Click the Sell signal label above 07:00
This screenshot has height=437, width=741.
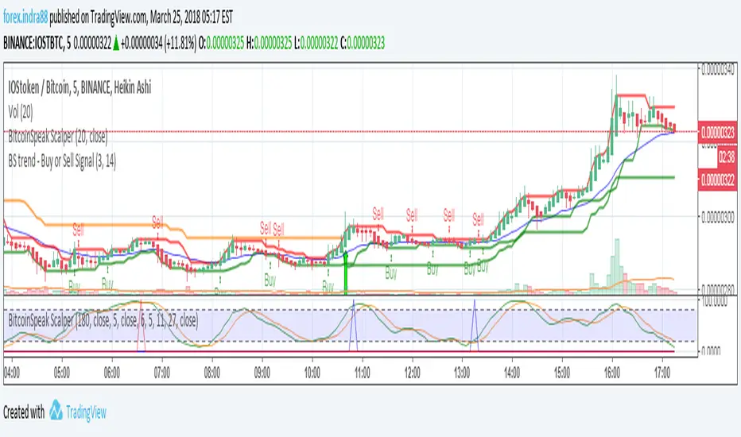click(157, 221)
